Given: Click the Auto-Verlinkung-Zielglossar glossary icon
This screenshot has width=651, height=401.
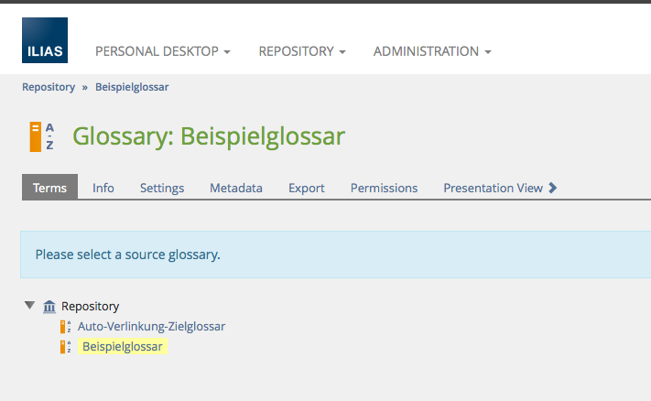Looking at the screenshot, I should point(65,327).
